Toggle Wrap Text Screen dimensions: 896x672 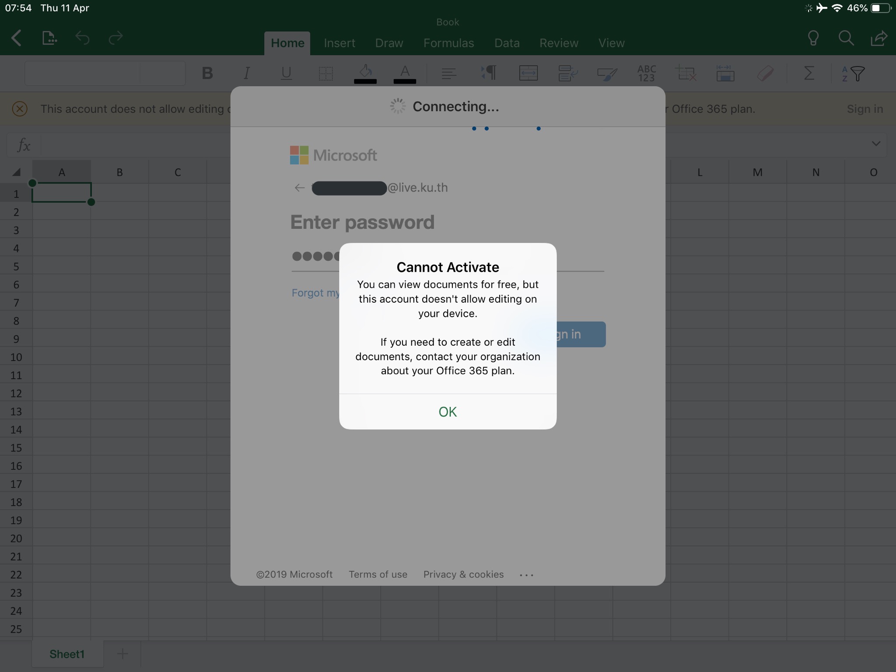pyautogui.click(x=568, y=73)
